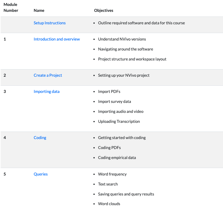Click the Objectives column header

pos(103,10)
